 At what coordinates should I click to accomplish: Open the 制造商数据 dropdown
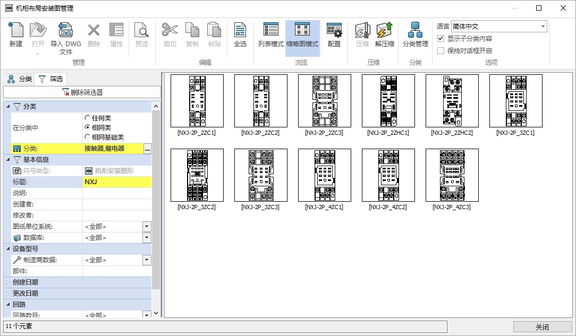pyautogui.click(x=147, y=260)
